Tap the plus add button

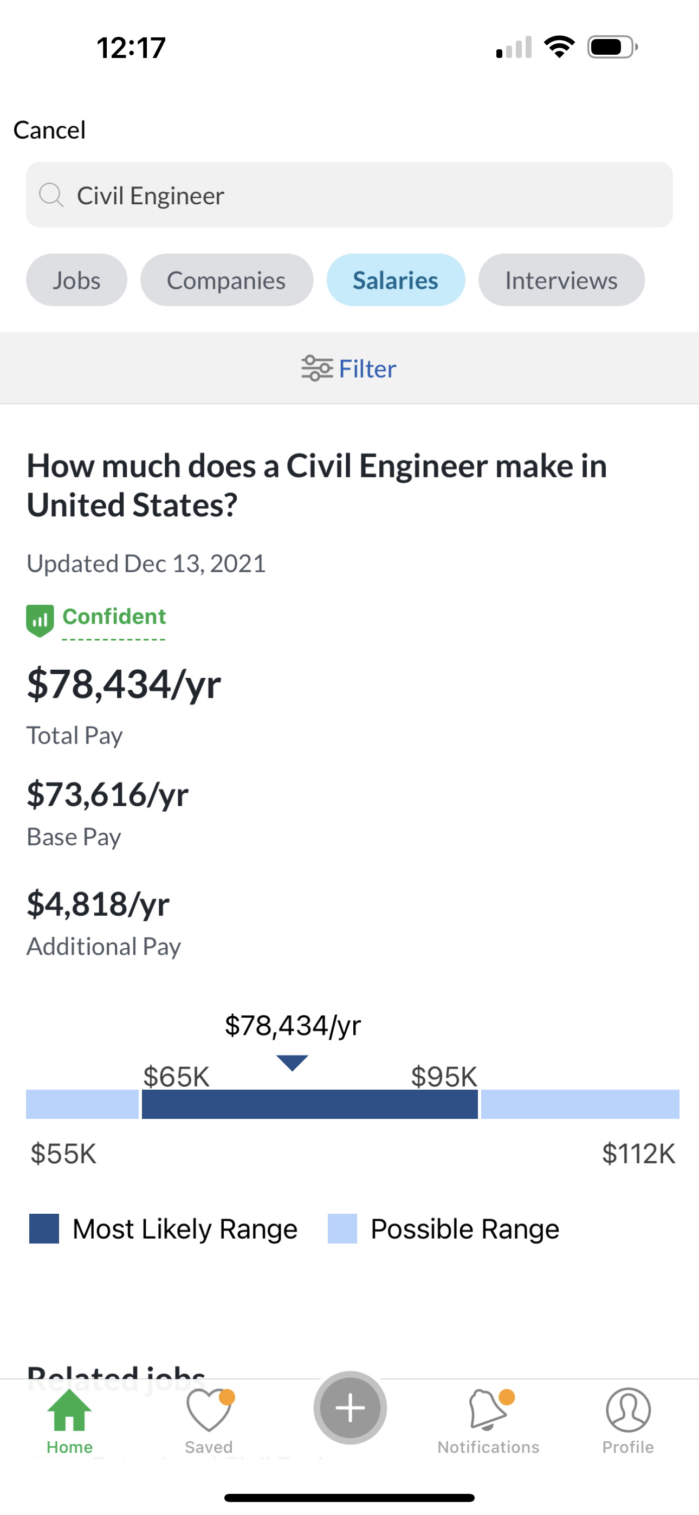350,1408
